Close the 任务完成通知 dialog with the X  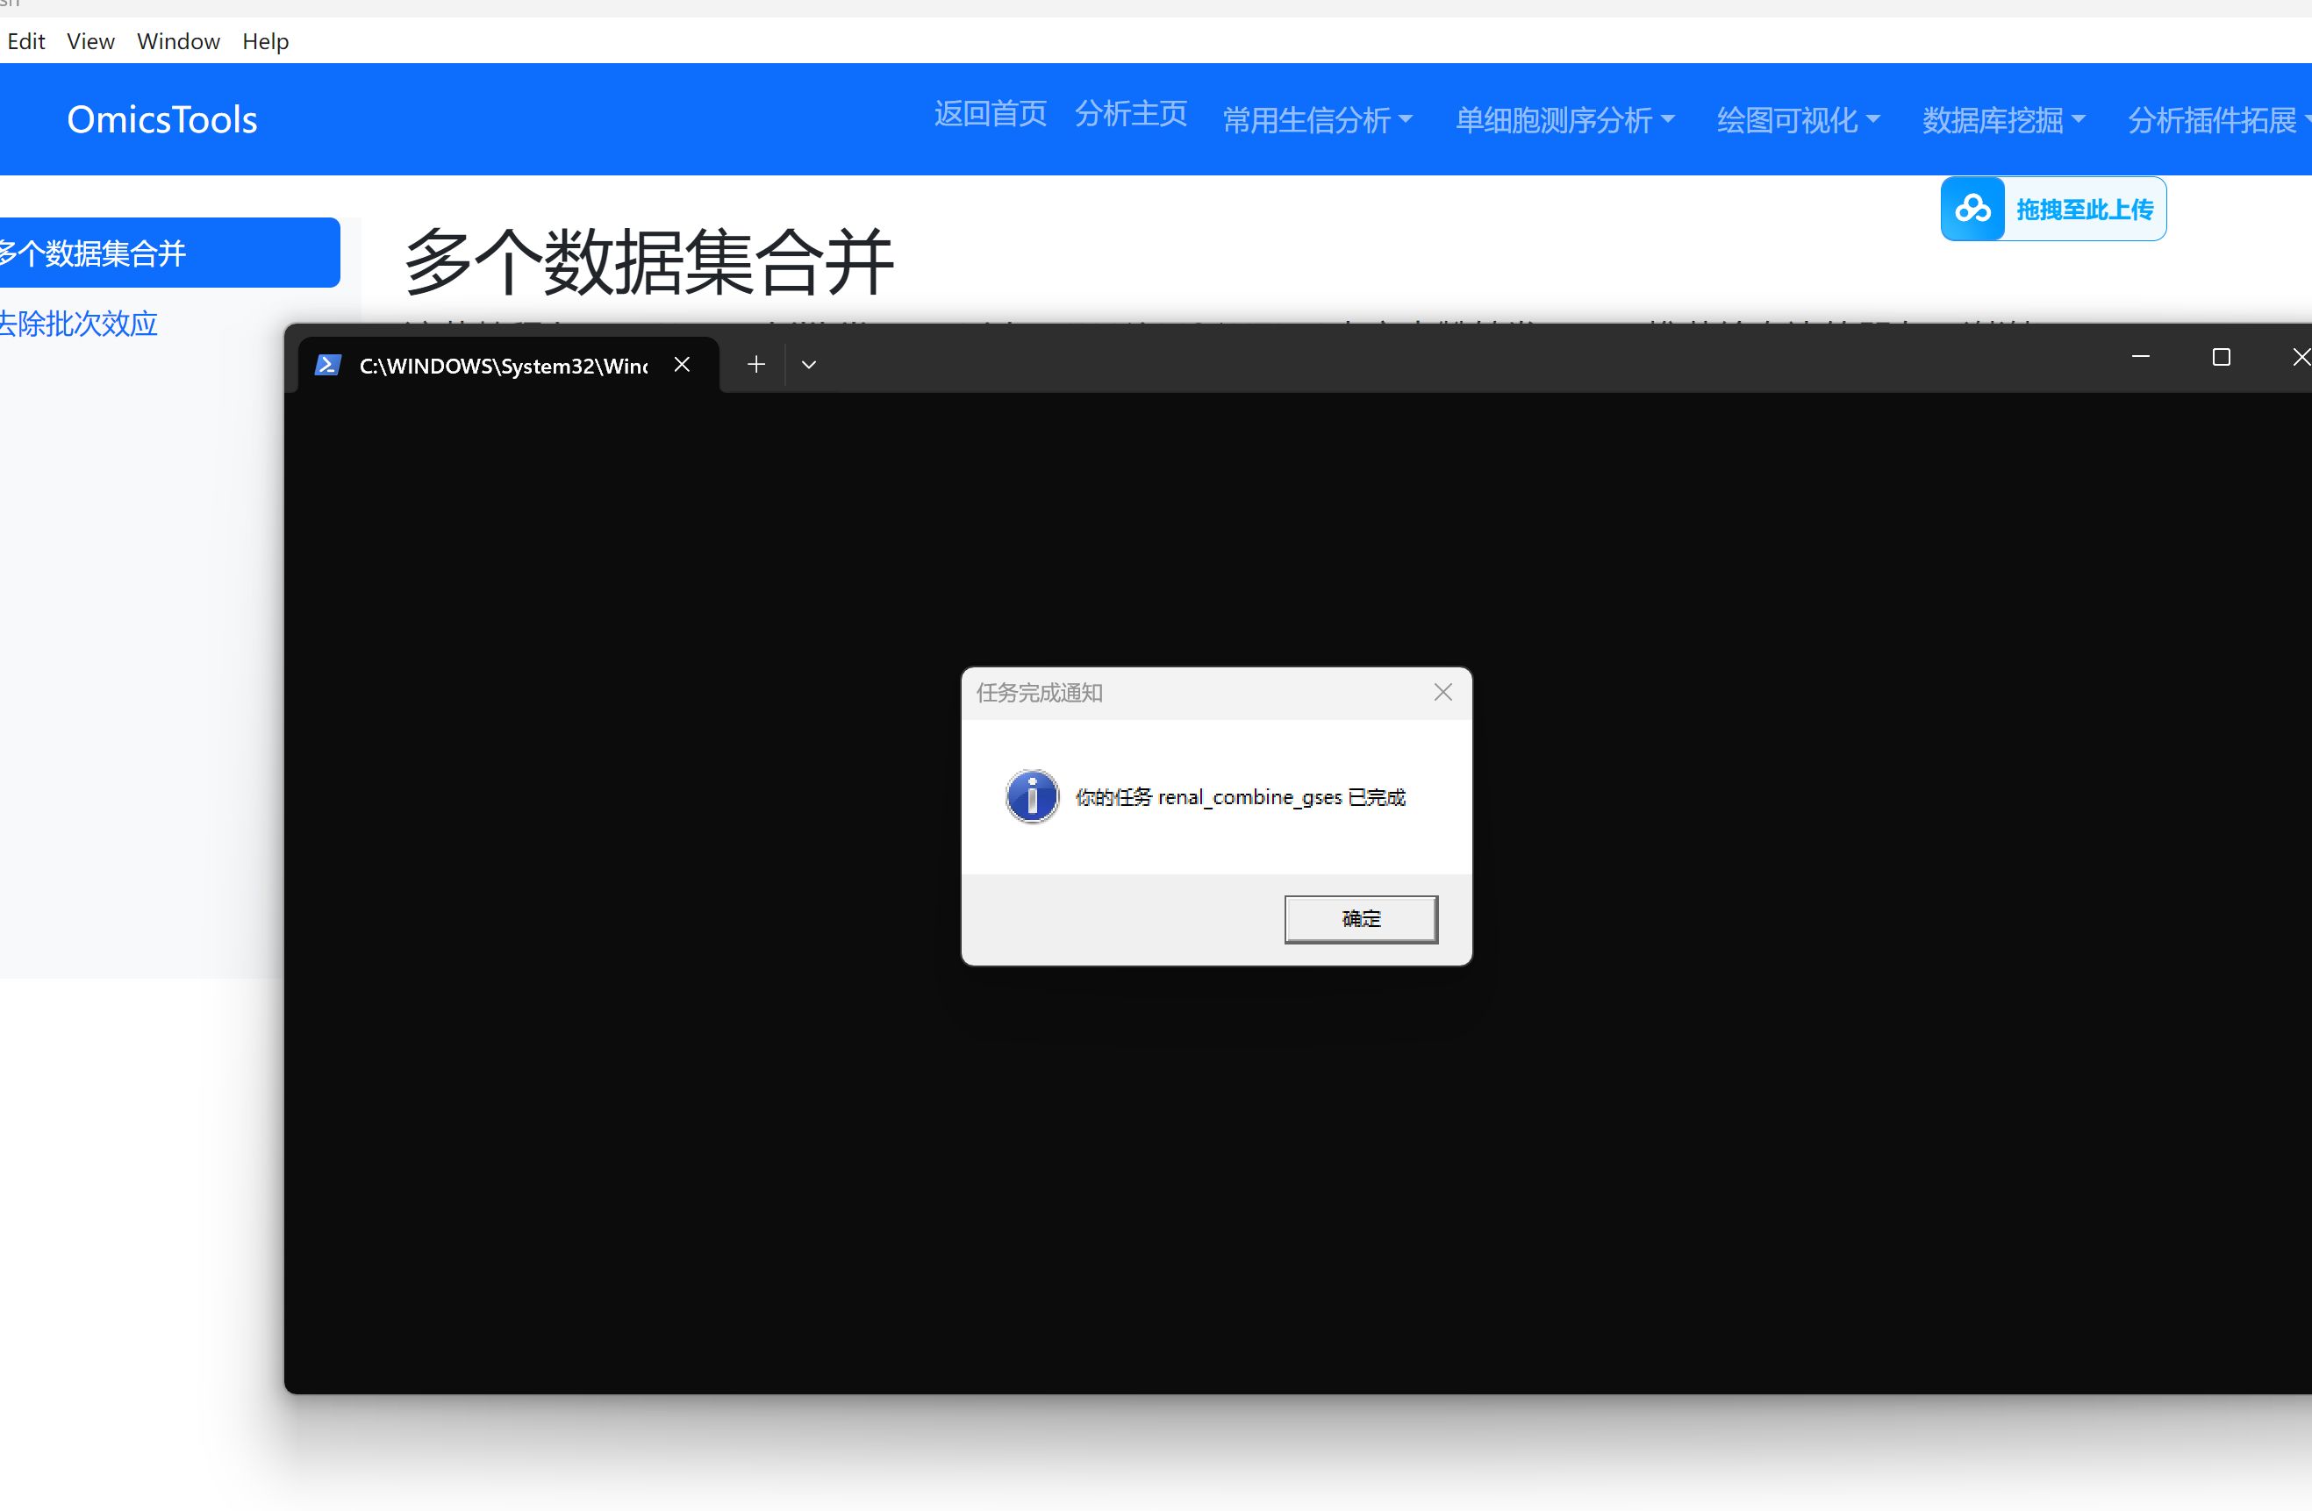pos(1442,693)
